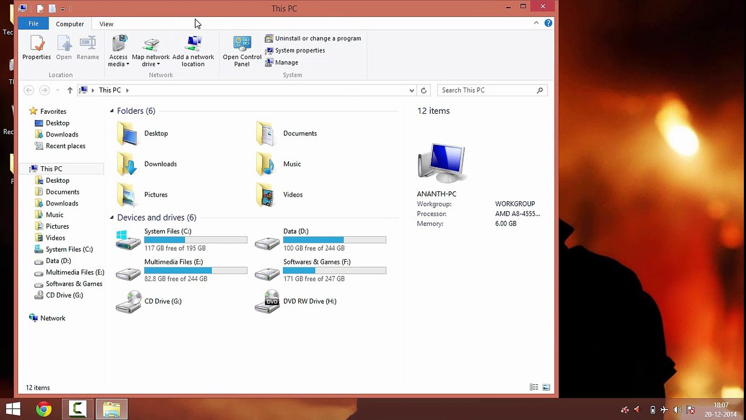Screen dimensions: 746x420
Task: Open Google Chrome from the taskbar
Action: pyautogui.click(x=43, y=409)
